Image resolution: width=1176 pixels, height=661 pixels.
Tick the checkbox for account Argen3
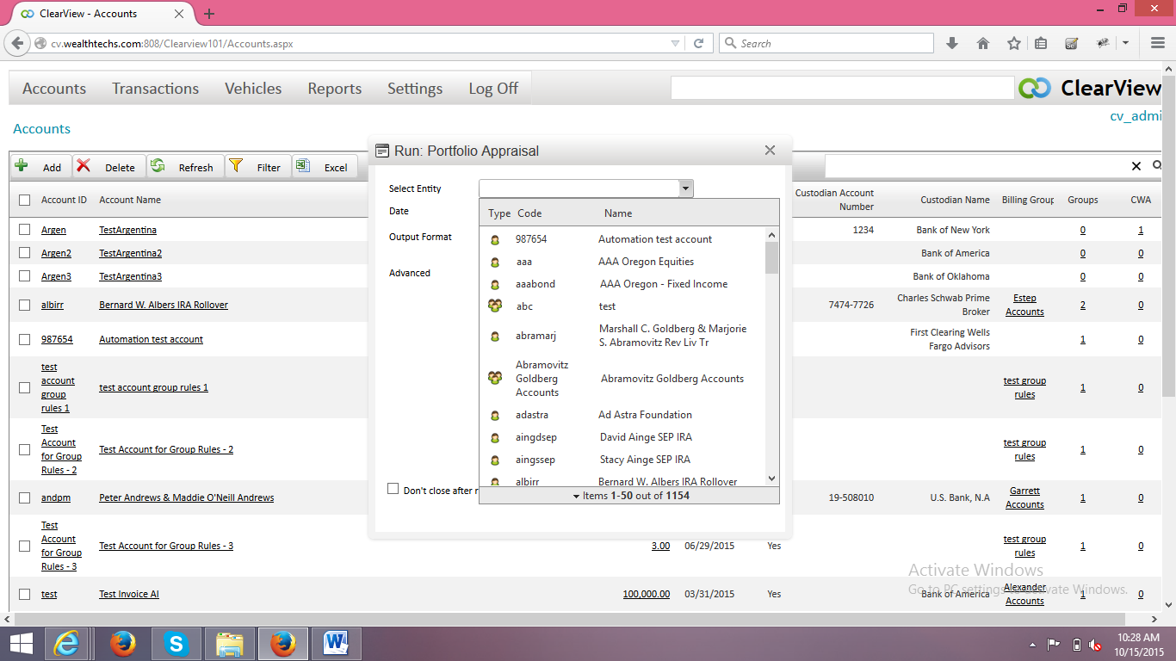pyautogui.click(x=25, y=276)
